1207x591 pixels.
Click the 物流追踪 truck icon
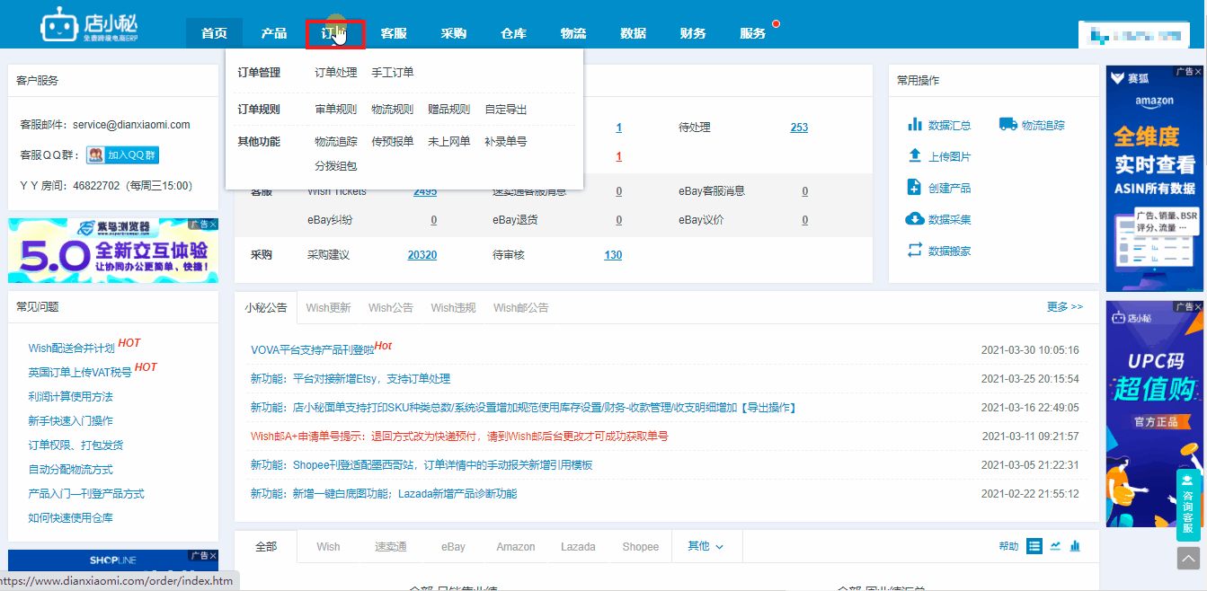point(1007,125)
